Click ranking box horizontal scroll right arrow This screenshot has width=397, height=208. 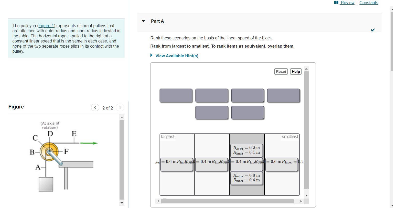point(301,201)
